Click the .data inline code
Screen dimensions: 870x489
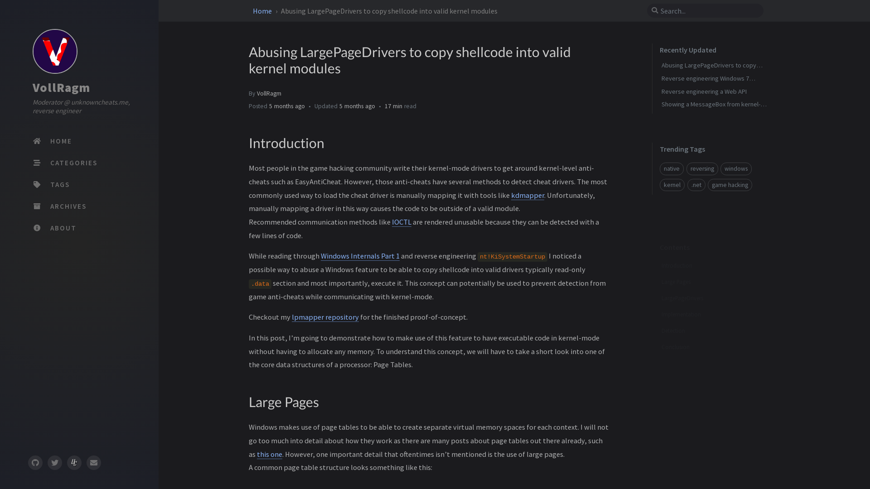(260, 284)
